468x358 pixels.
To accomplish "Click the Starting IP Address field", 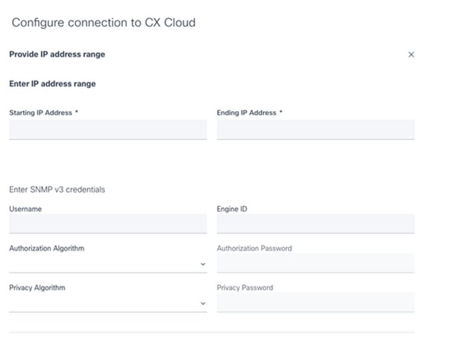I will [108, 130].
